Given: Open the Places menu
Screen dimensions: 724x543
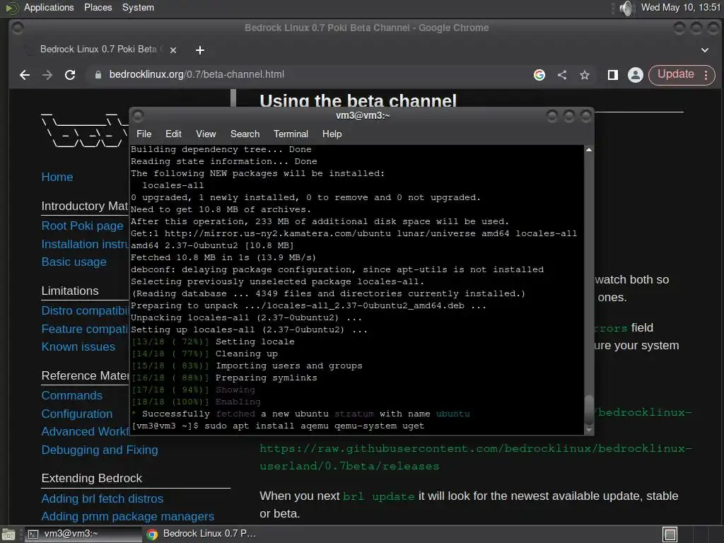Looking at the screenshot, I should (98, 7).
